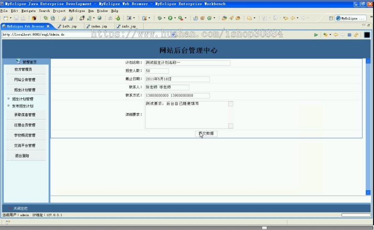
Task: Click the 招生人数 input field
Action: pyautogui.click(x=157, y=71)
